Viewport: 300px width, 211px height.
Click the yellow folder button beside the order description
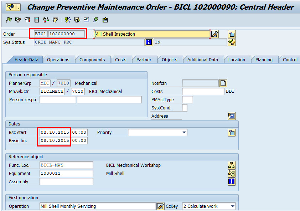(x=231, y=34)
